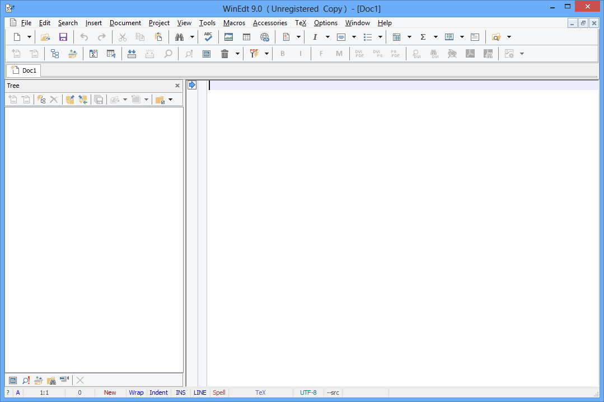Convert DVI to PDF
604x402 pixels.
[359, 53]
